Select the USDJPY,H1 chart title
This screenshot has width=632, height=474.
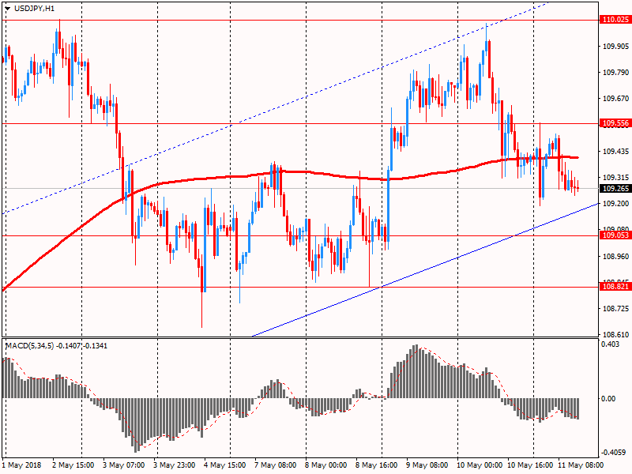point(34,9)
